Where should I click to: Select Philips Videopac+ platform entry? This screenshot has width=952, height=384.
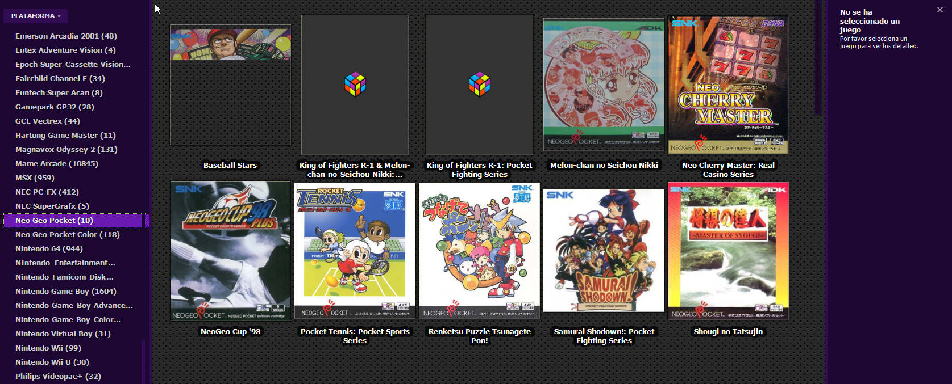point(58,376)
